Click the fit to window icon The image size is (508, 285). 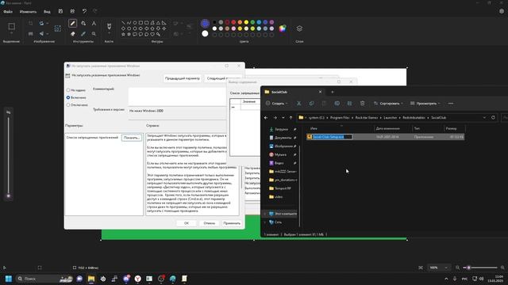pyautogui.click(x=421, y=268)
